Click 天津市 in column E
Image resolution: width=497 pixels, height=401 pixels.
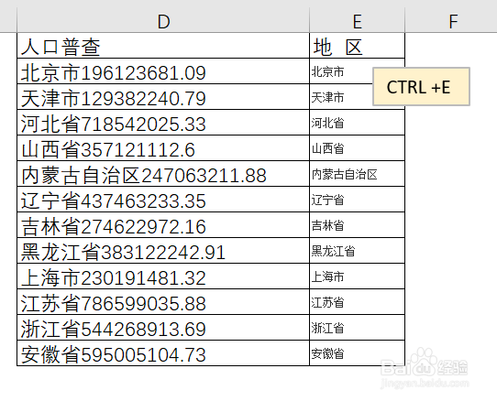327,97
